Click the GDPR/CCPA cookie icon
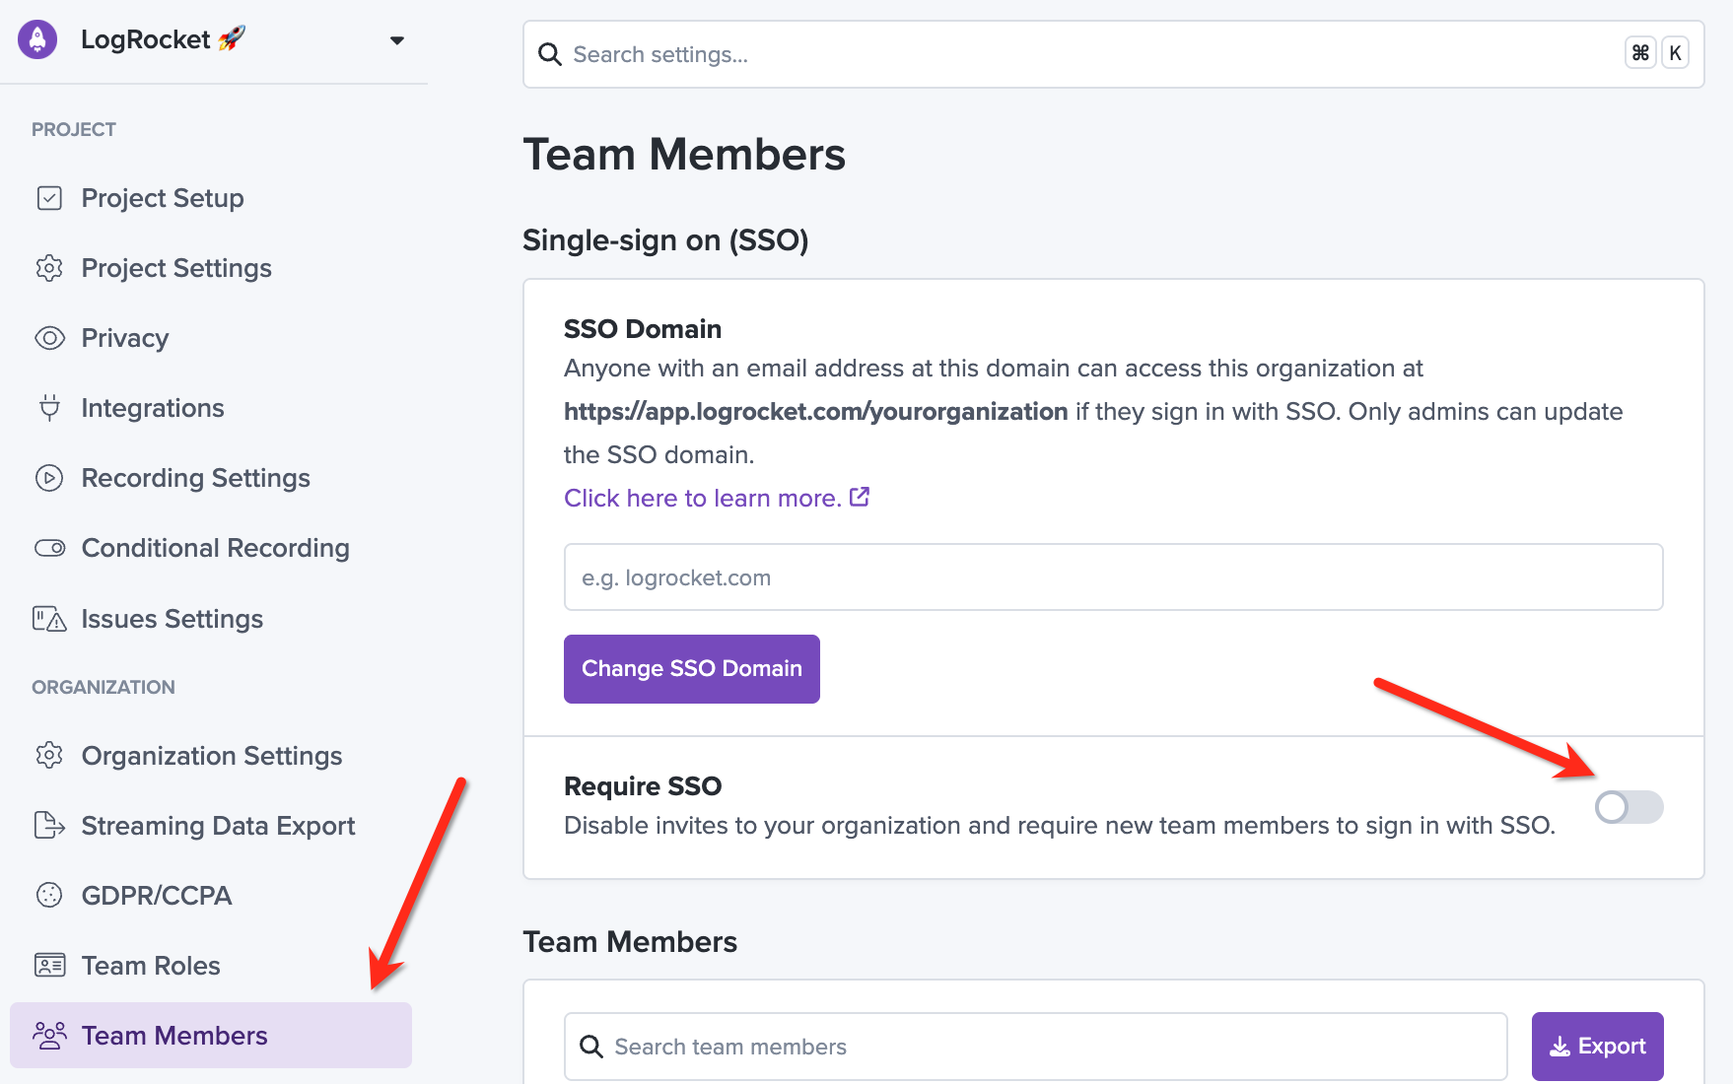1733x1084 pixels. point(49,896)
